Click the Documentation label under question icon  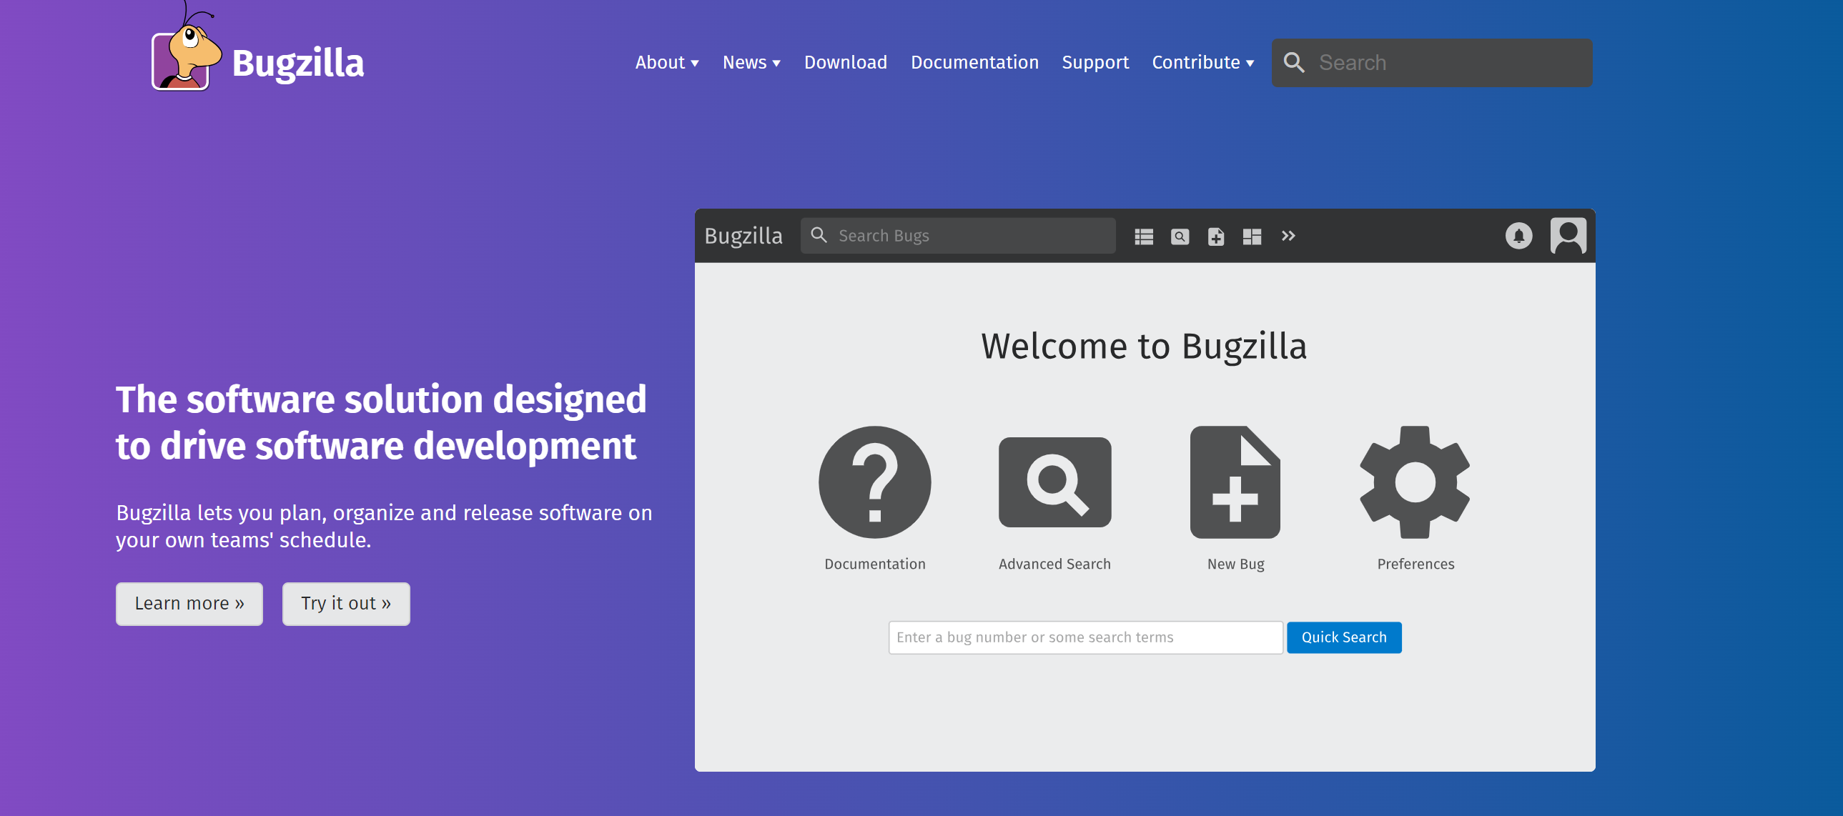tap(874, 564)
